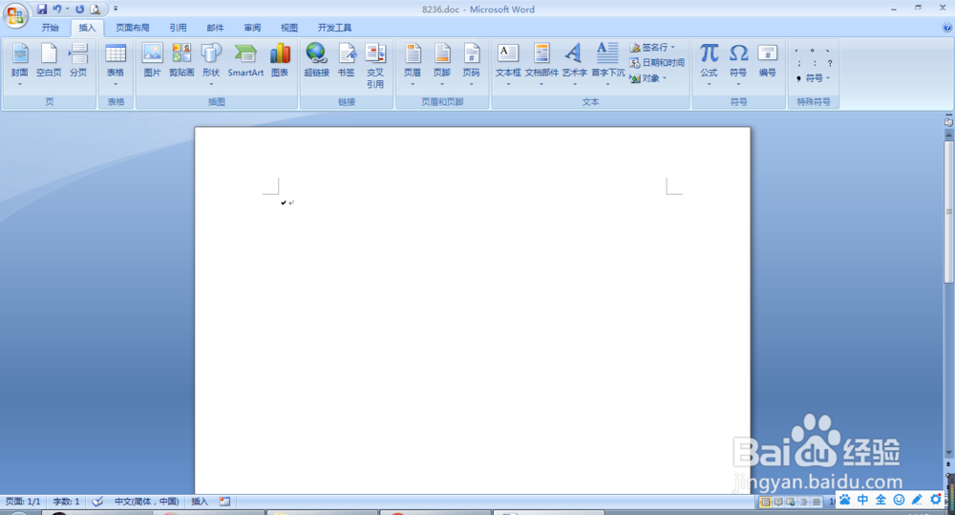Undo the last action
This screenshot has height=515, width=955.
[x=57, y=10]
